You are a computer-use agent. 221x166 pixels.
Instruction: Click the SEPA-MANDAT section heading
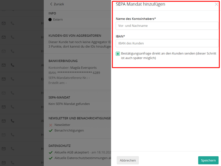pyautogui.click(x=59, y=97)
